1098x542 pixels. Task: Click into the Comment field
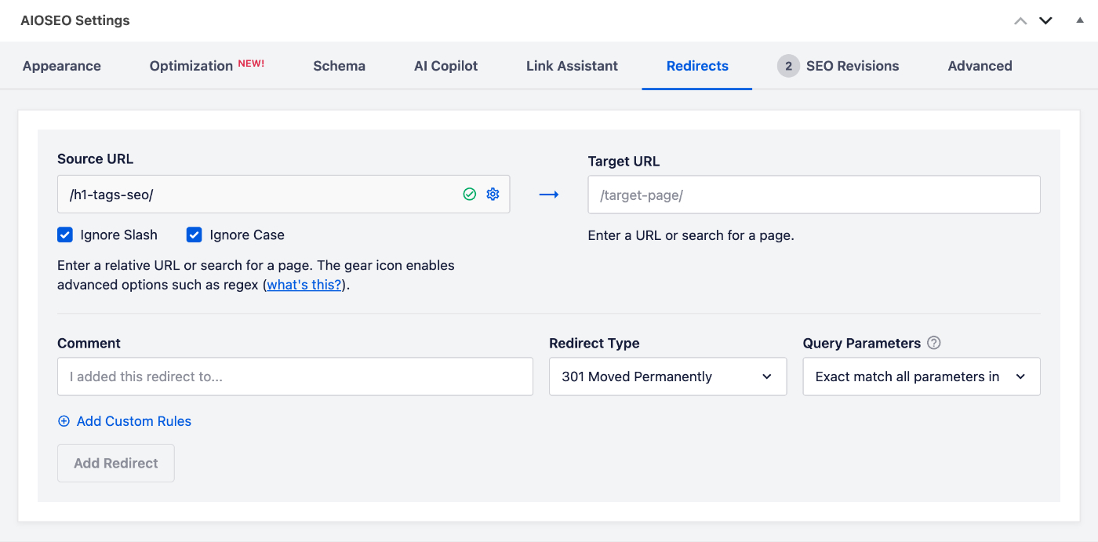click(295, 376)
